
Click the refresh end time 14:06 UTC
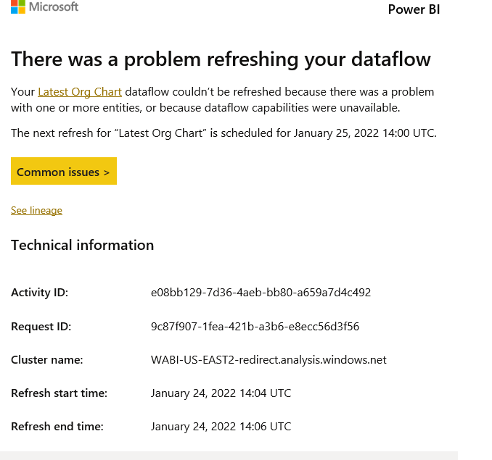point(221,427)
